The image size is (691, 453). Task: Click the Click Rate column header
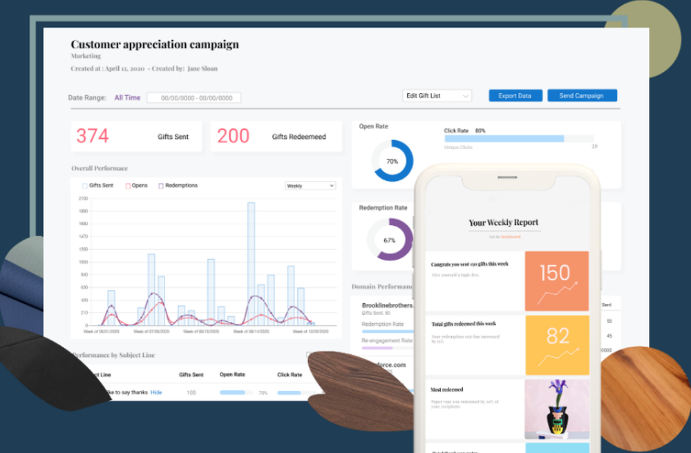click(290, 375)
